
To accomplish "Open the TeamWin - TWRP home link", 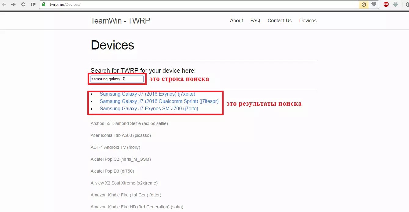I will [x=120, y=21].
